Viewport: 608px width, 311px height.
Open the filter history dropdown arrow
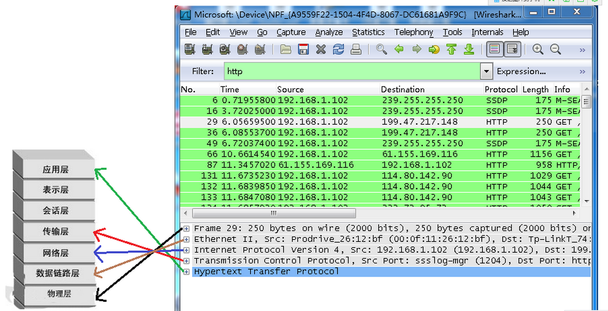click(x=486, y=71)
